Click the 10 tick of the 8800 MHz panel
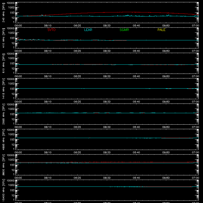This screenshot has width=203, height=203. coord(13,170)
